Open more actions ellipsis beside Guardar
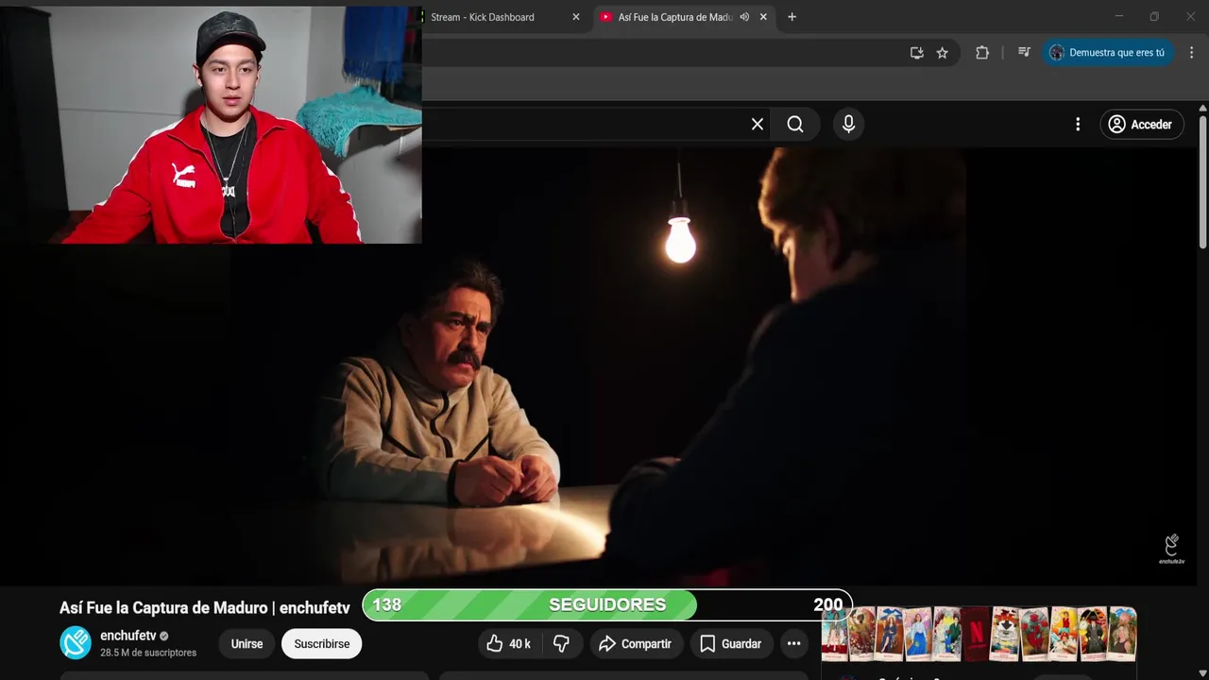This screenshot has width=1209, height=680. pyautogui.click(x=793, y=644)
